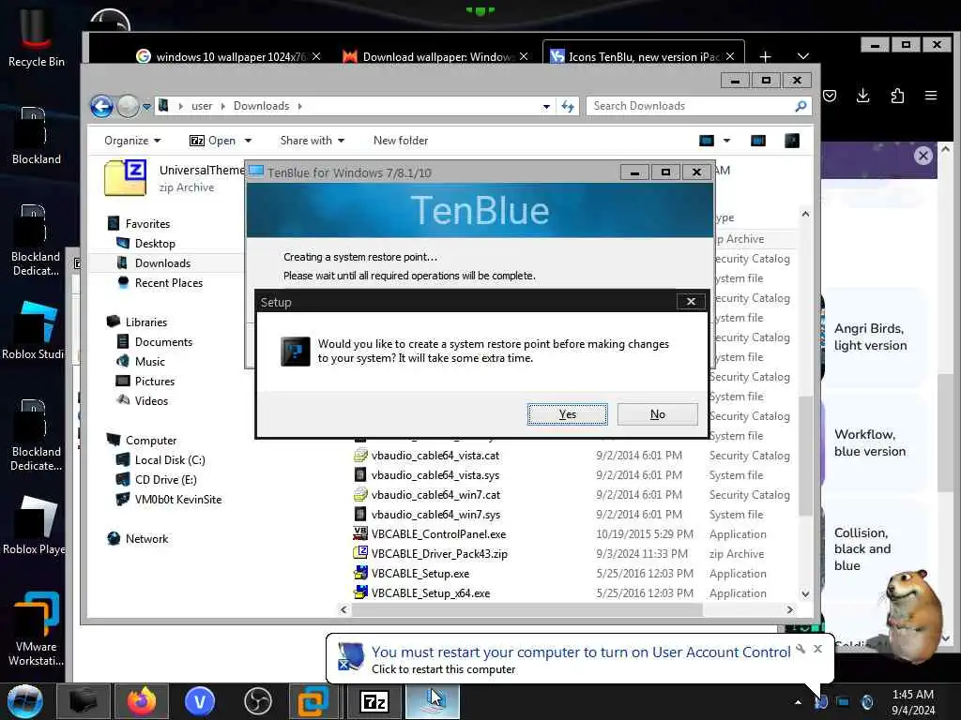Image resolution: width=961 pixels, height=720 pixels.
Task: Select CD Drive (E:)
Action: [165, 480]
